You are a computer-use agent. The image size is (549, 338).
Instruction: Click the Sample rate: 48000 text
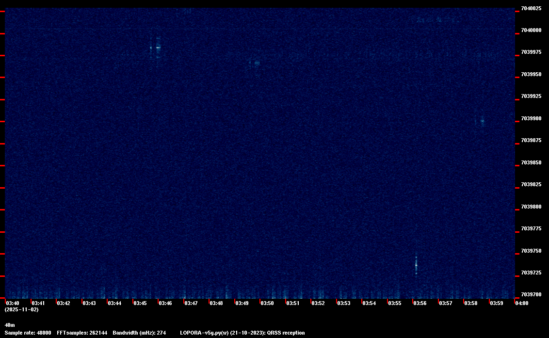coord(28,333)
